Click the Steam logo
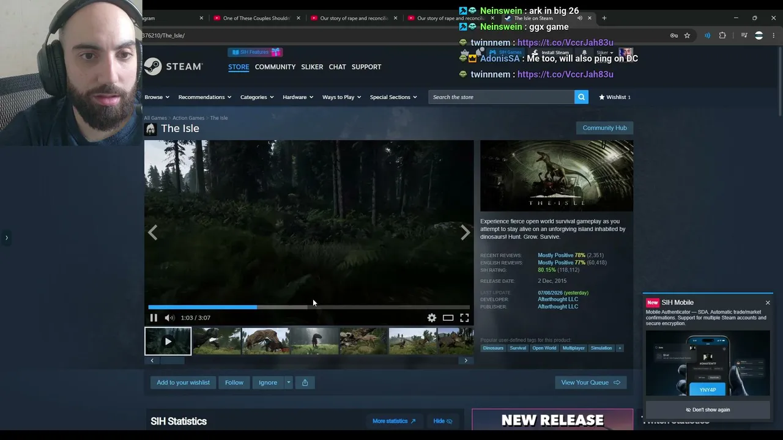783x440 pixels. tap(174, 66)
